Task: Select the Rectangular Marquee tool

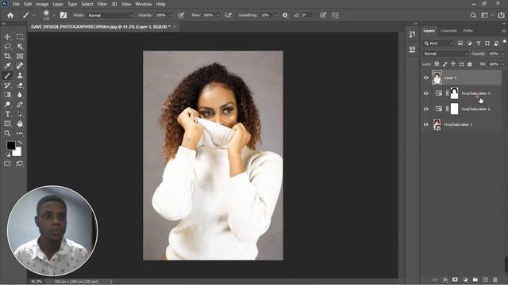Action: pos(20,37)
